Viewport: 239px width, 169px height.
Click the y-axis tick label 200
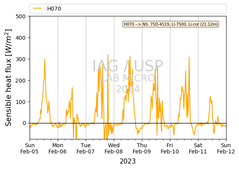[21, 81]
